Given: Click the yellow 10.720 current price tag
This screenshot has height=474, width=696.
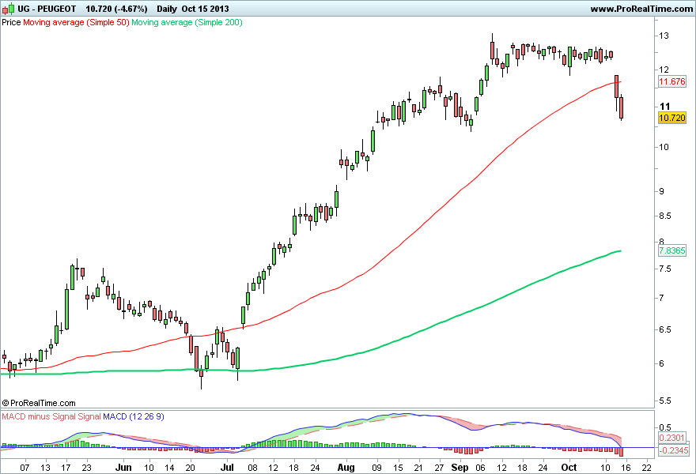Looking at the screenshot, I should click(672, 118).
